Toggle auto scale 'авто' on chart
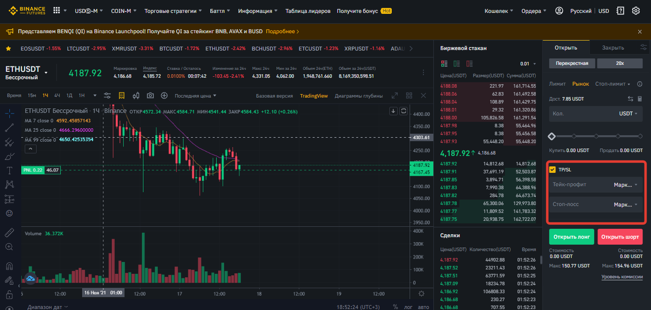This screenshot has width=651, height=310. (423, 307)
